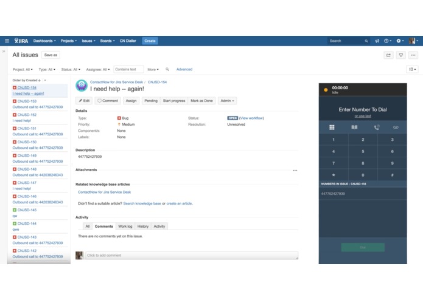Viewport: 423px width, 300px height.
Task: Click the share issue search icon
Action: click(x=388, y=55)
